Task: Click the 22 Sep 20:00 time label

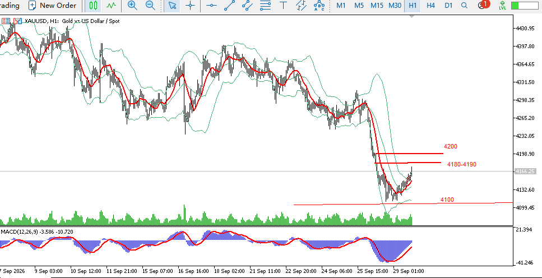Action: point(301,271)
